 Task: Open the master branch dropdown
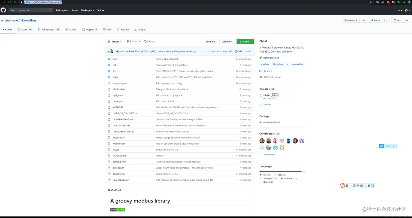[x=114, y=41]
